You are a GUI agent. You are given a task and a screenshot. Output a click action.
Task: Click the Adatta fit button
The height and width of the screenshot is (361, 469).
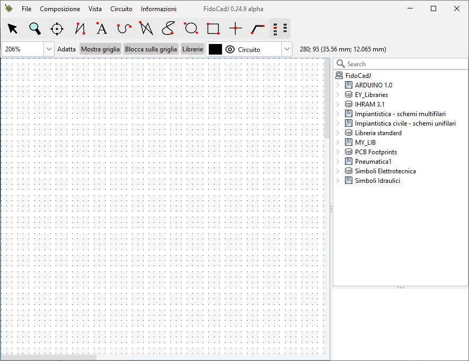tap(66, 49)
